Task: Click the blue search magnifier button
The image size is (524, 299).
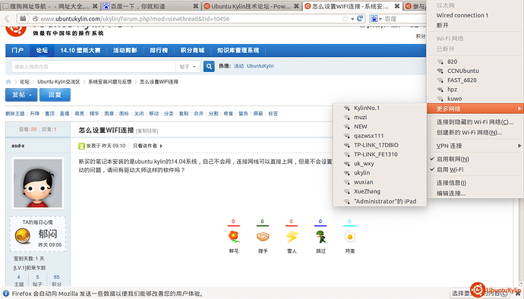Action: 209,67
